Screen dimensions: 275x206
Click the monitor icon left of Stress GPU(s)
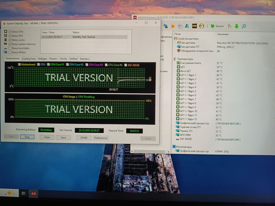tap(6, 52)
